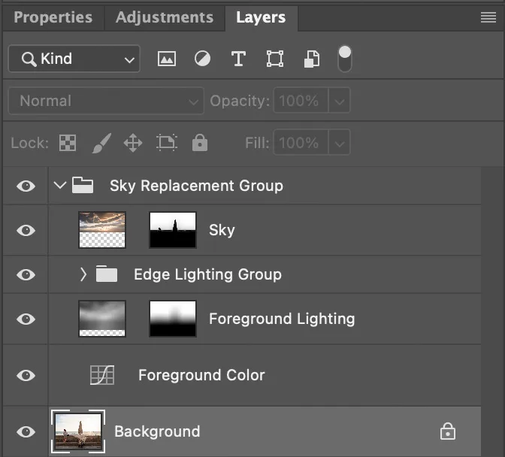The width and height of the screenshot is (505, 457).
Task: Click lock image pixels brush icon
Action: (x=100, y=143)
